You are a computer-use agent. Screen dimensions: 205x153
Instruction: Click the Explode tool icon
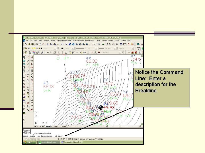[x=32, y=110]
